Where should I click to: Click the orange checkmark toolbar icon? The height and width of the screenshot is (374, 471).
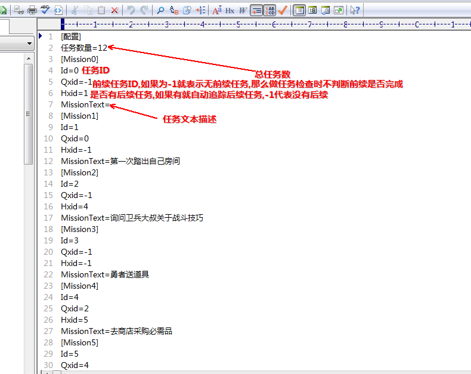[283, 11]
